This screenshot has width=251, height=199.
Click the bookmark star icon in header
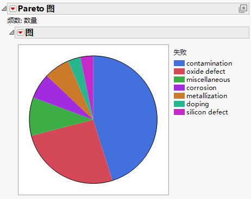click(243, 9)
